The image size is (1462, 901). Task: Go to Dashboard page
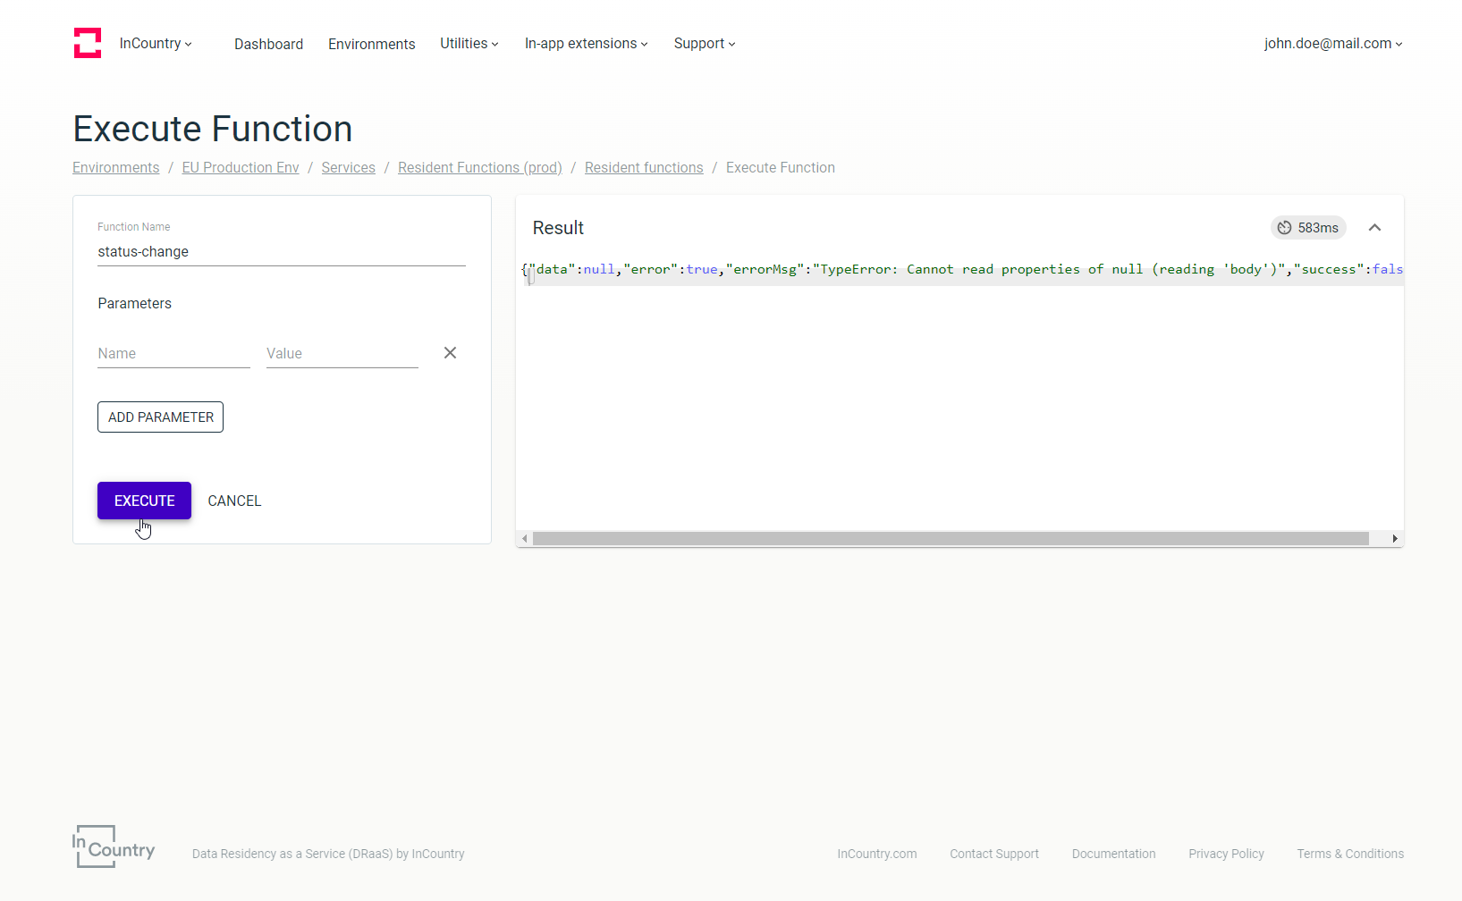pyautogui.click(x=268, y=44)
